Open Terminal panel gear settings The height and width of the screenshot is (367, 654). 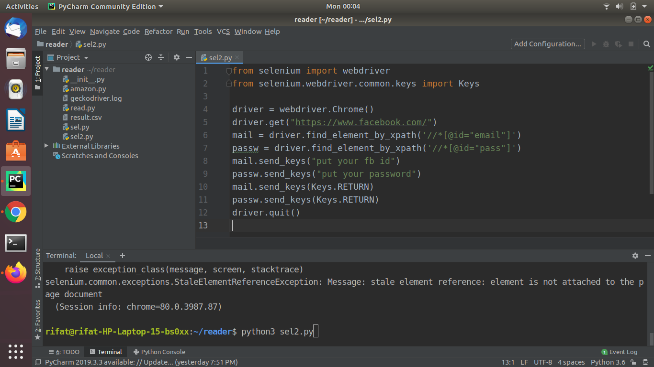click(x=635, y=256)
